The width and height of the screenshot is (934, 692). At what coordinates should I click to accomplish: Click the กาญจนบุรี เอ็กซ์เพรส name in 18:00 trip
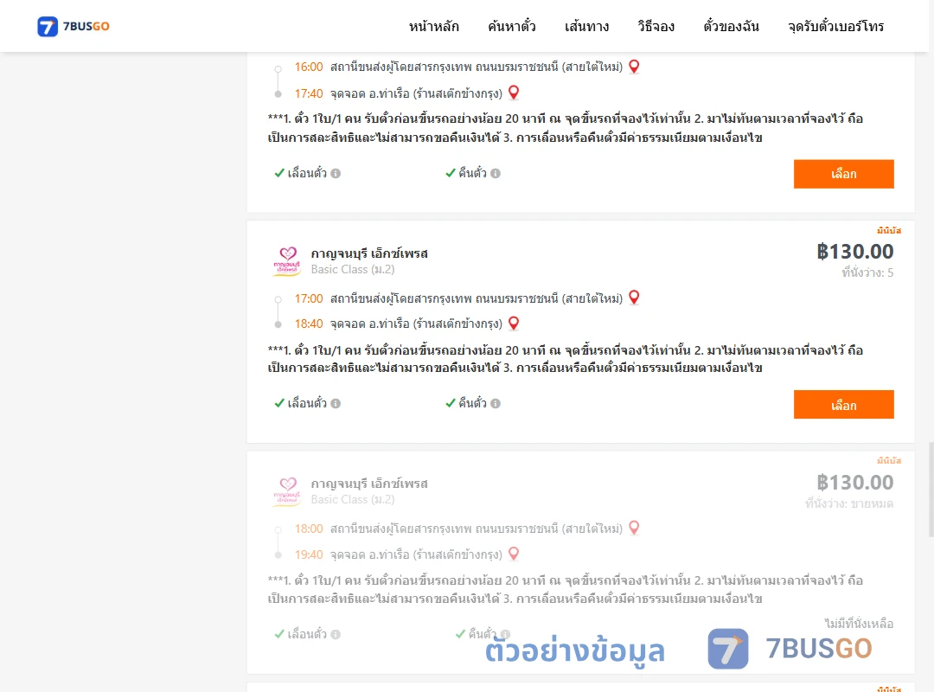(x=369, y=484)
